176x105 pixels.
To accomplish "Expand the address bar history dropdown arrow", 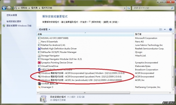I will [x=125, y=8].
